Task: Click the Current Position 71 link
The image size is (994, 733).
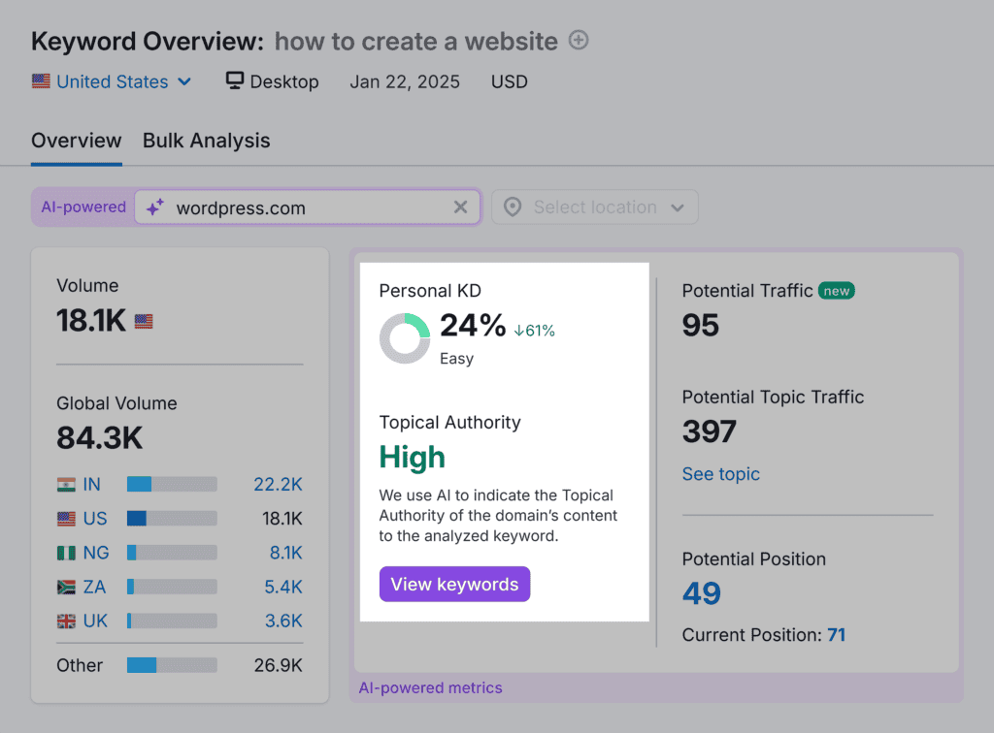Action: pyautogui.click(x=836, y=635)
